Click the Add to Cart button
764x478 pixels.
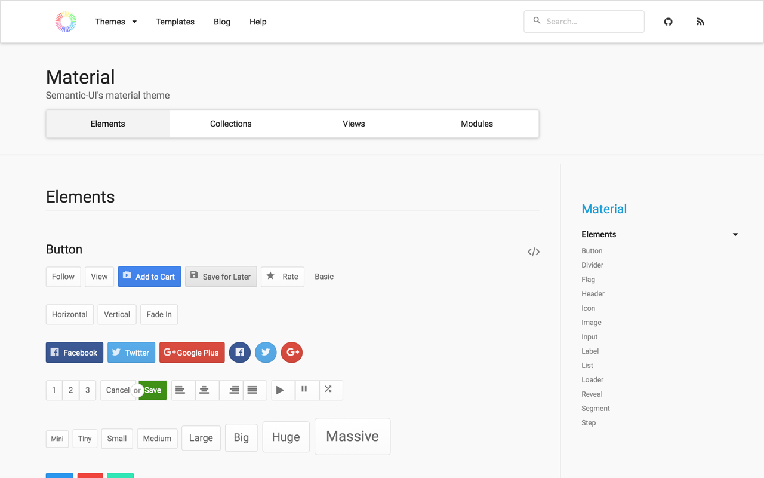pos(149,277)
